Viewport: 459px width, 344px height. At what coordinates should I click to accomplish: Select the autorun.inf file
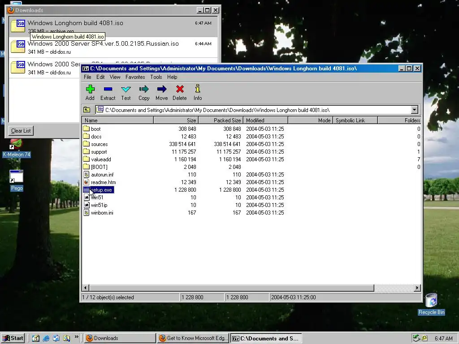point(102,175)
